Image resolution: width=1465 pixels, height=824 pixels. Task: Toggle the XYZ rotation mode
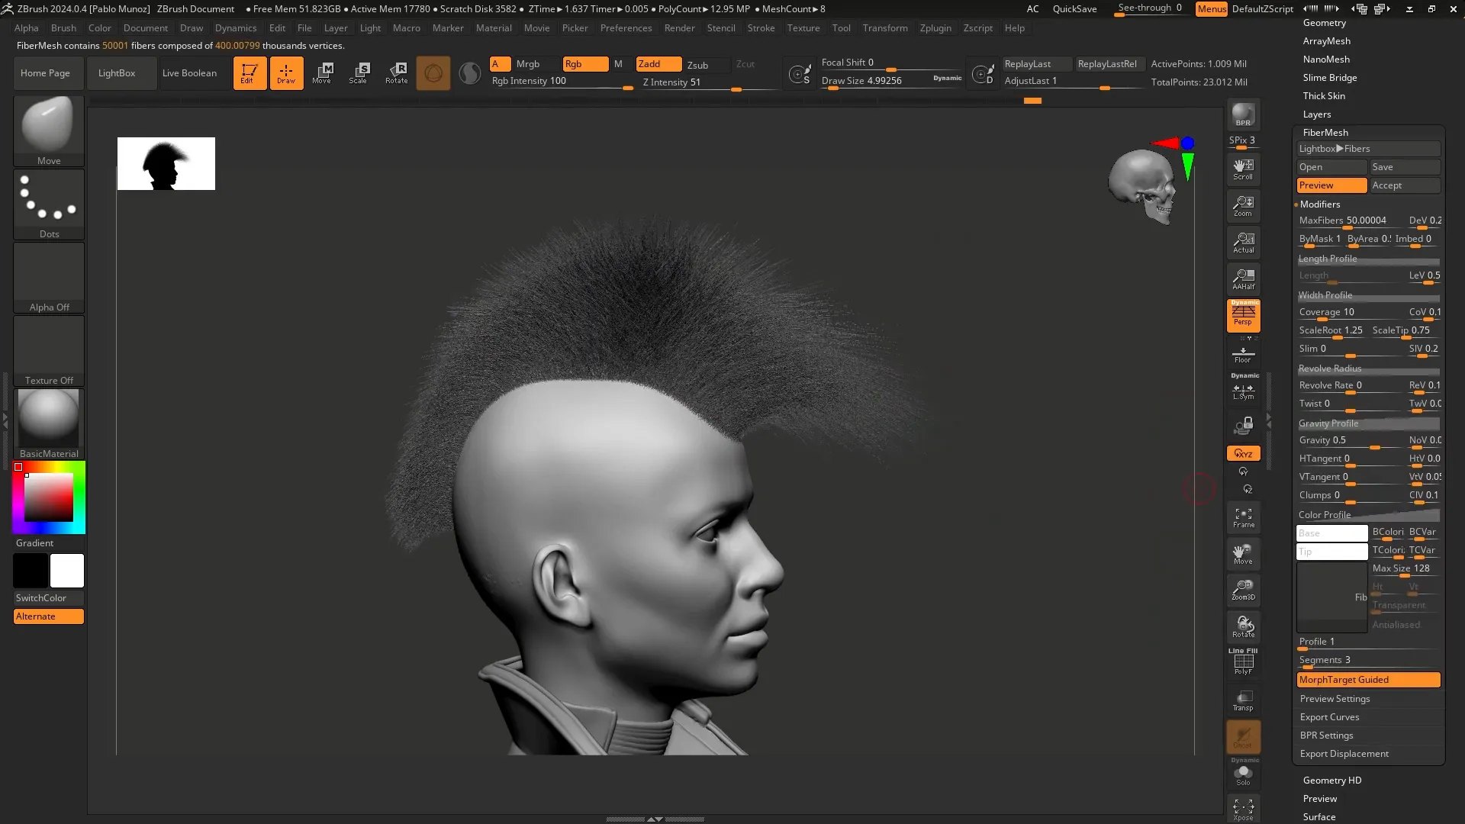pyautogui.click(x=1243, y=453)
